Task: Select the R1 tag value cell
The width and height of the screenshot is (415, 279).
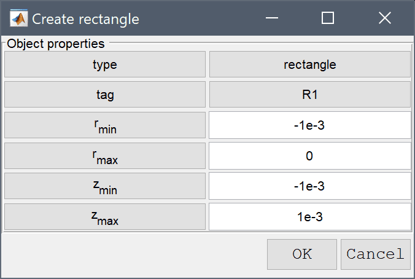Action: (x=310, y=95)
